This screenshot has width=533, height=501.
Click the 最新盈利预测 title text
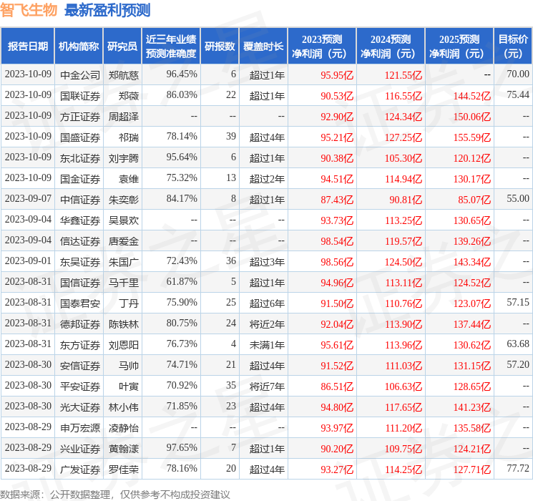pyautogui.click(x=107, y=10)
